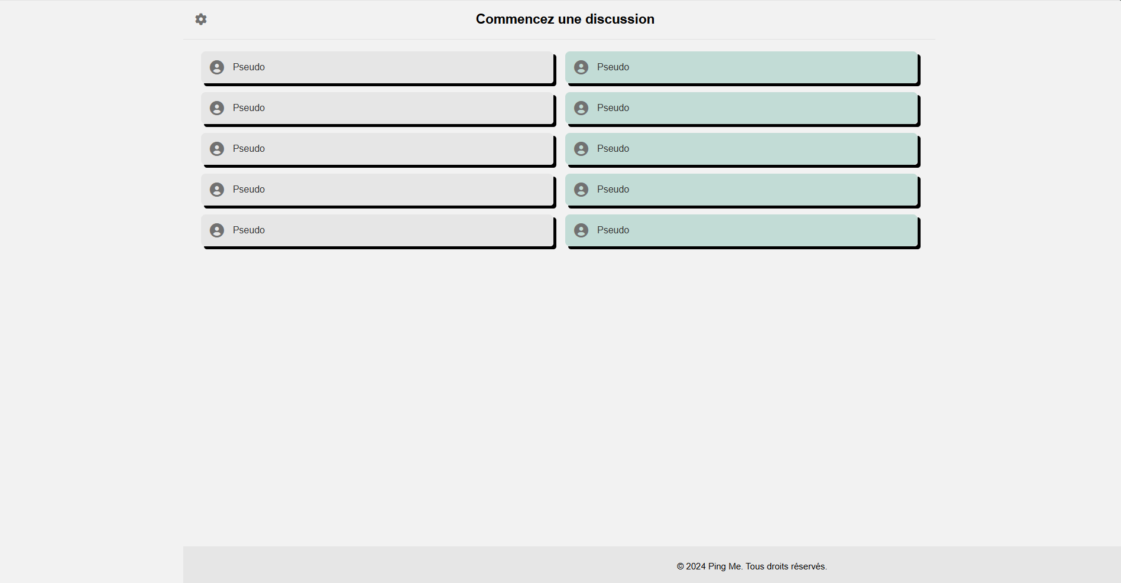This screenshot has height=583, width=1121.
Task: Click avatar icon in fourth green Pseudo card
Action: click(581, 190)
